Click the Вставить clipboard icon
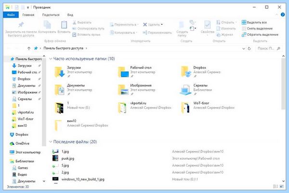The height and width of the screenshot is (193, 289). pyautogui.click(x=64, y=25)
